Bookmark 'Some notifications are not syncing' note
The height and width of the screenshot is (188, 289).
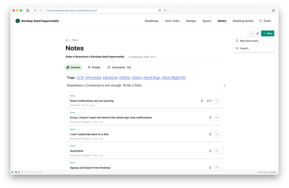(x=202, y=101)
